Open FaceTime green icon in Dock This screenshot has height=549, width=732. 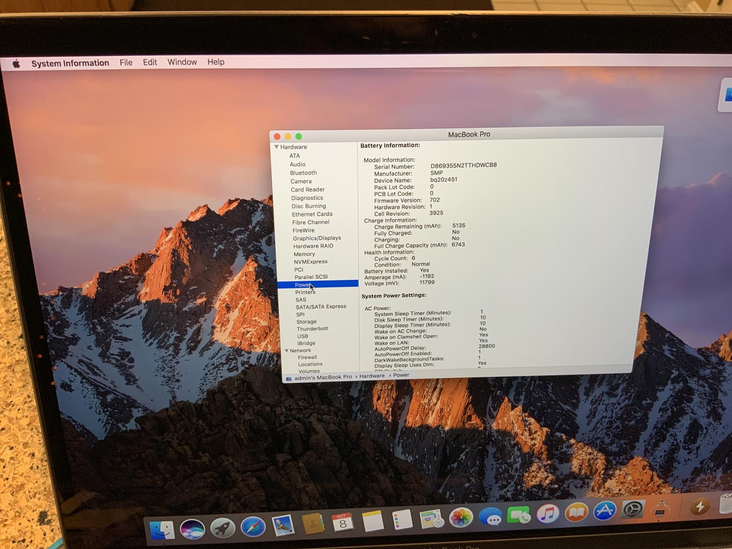[518, 515]
